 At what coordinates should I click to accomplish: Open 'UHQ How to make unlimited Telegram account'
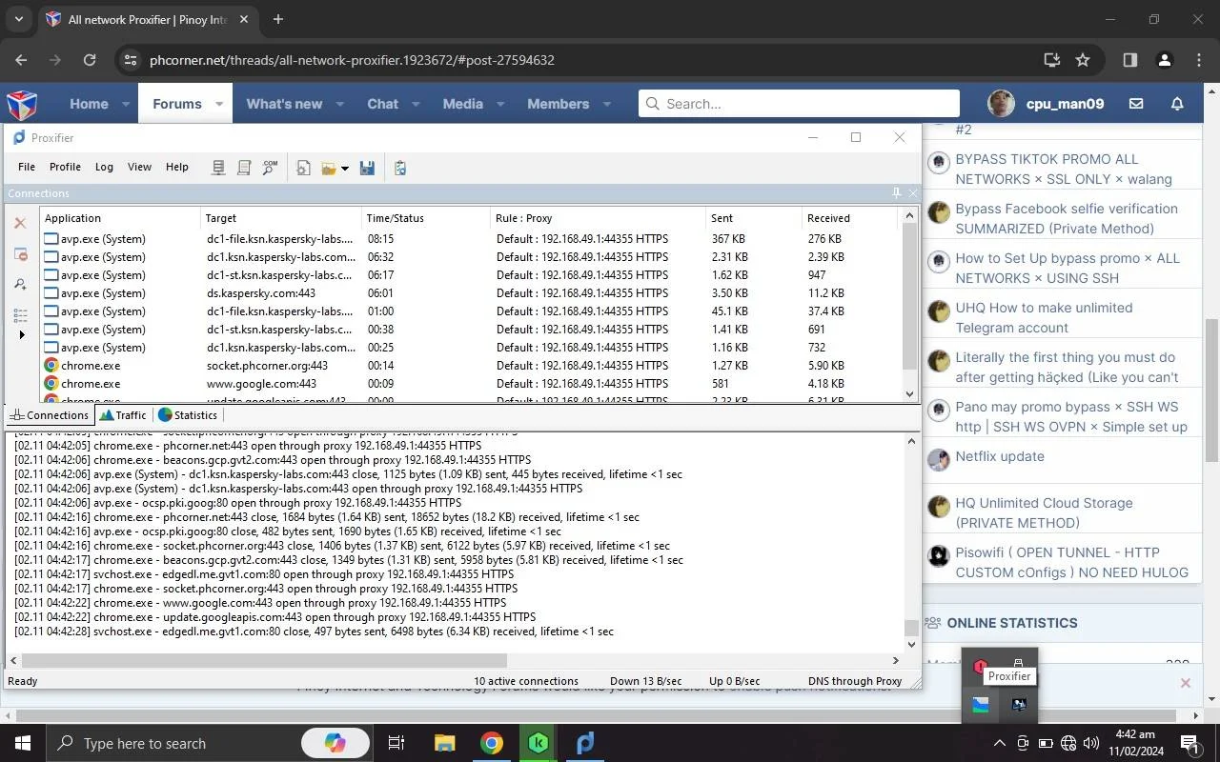[1044, 317]
